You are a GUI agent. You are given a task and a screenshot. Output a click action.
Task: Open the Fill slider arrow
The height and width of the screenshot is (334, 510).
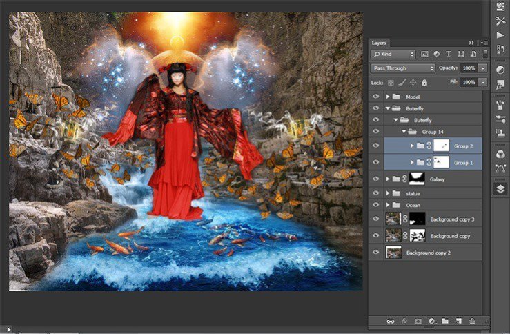point(483,83)
